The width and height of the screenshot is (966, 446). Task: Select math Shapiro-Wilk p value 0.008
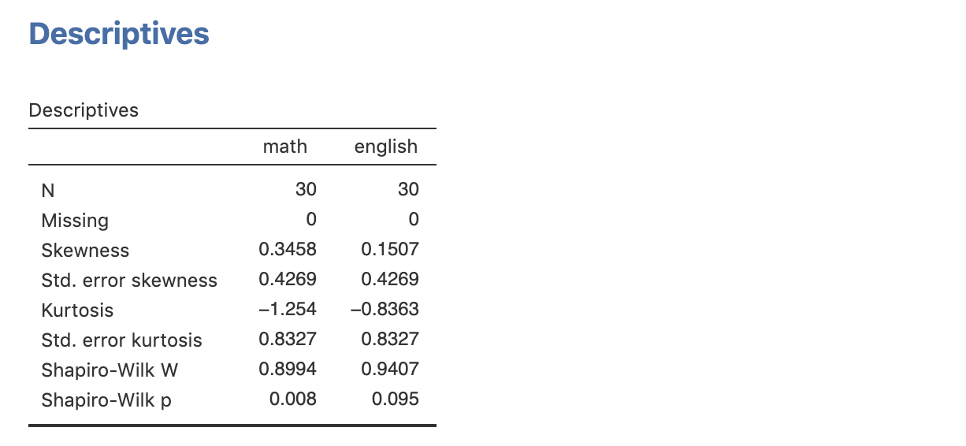pyautogui.click(x=293, y=399)
